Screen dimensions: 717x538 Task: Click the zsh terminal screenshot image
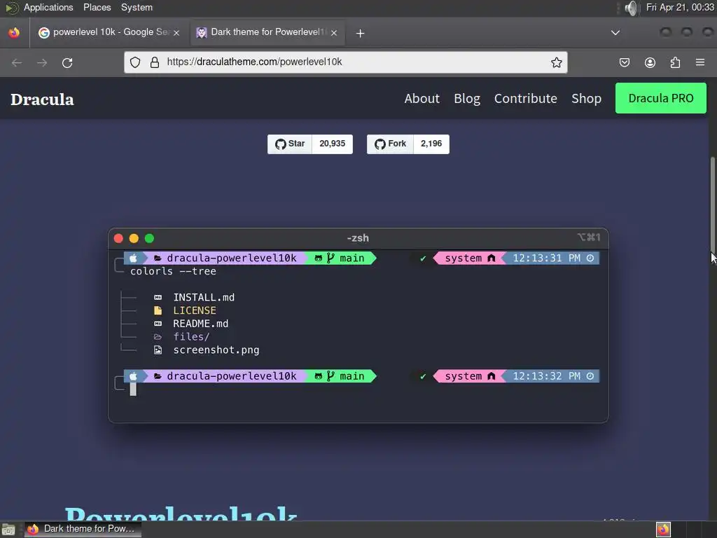358,325
